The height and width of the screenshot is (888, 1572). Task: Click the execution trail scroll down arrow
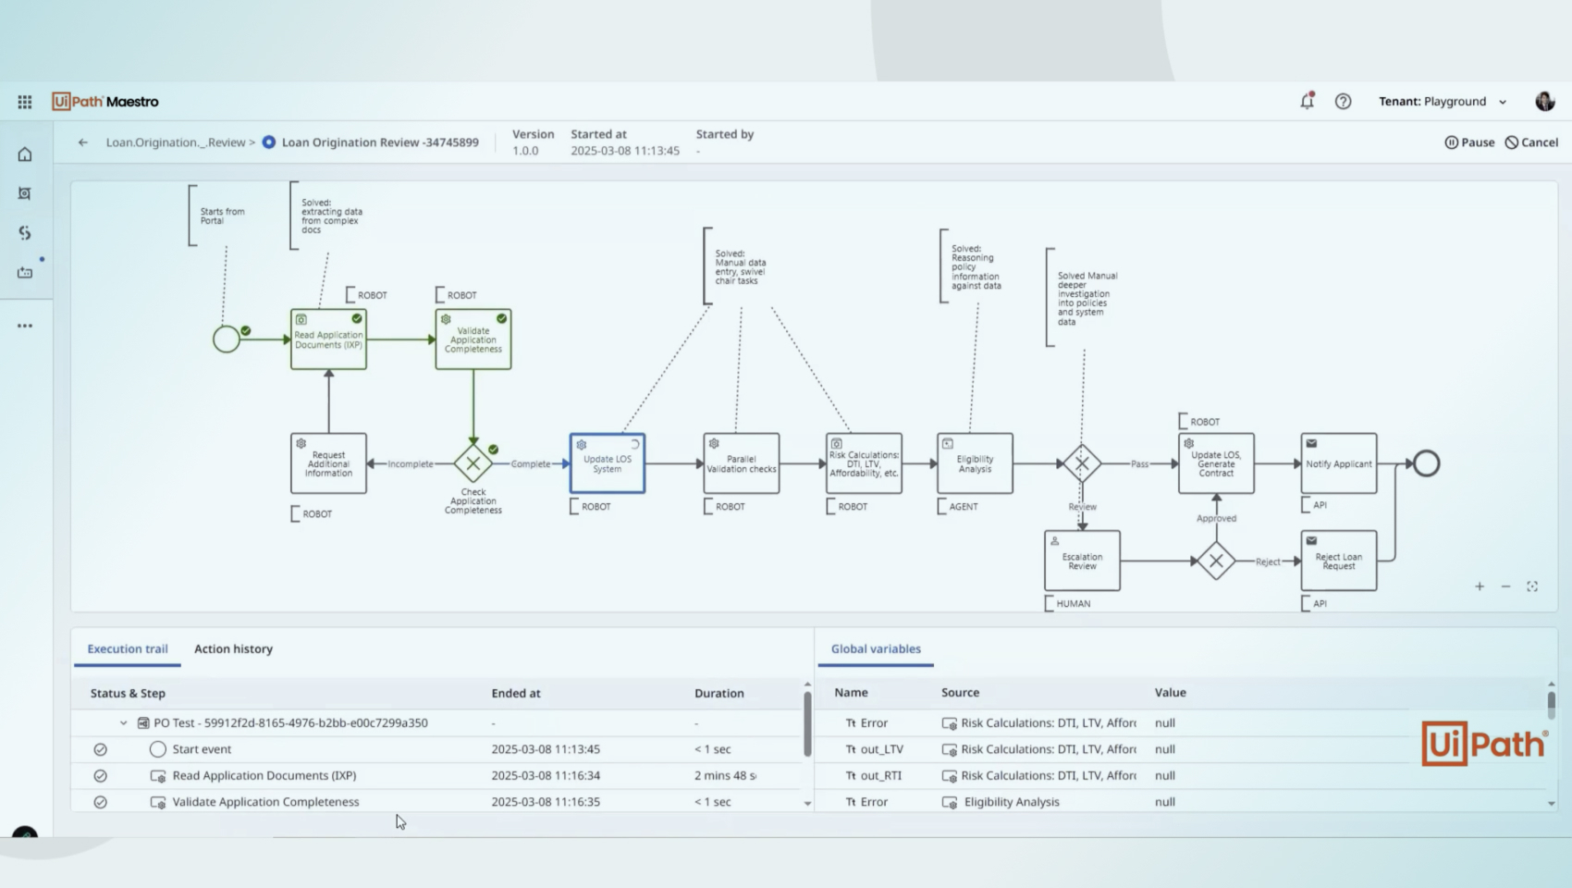[807, 804]
